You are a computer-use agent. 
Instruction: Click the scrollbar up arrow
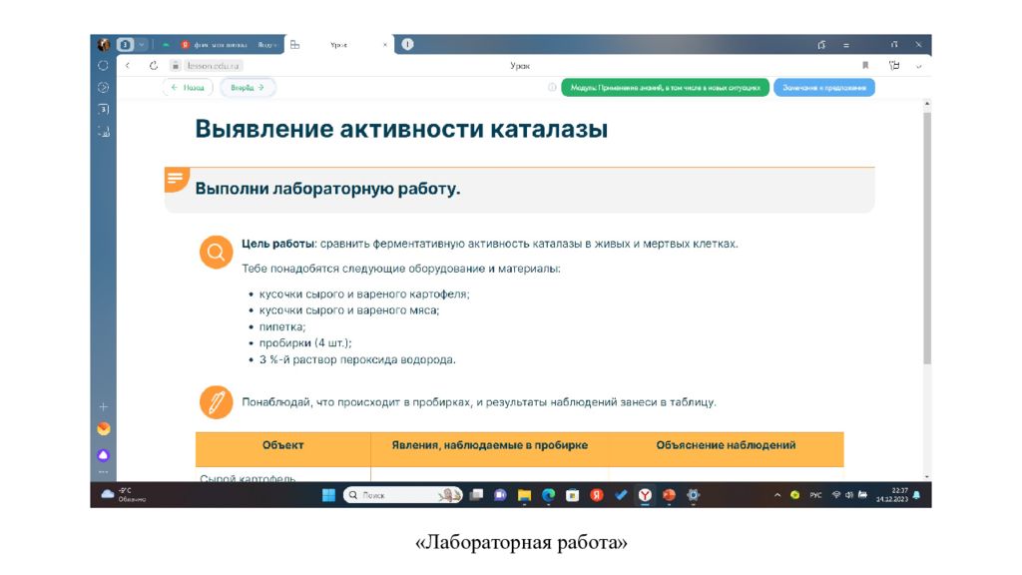[927, 104]
